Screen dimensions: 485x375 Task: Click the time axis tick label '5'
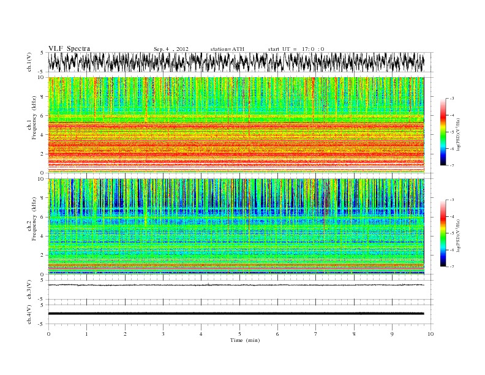[x=239, y=334]
